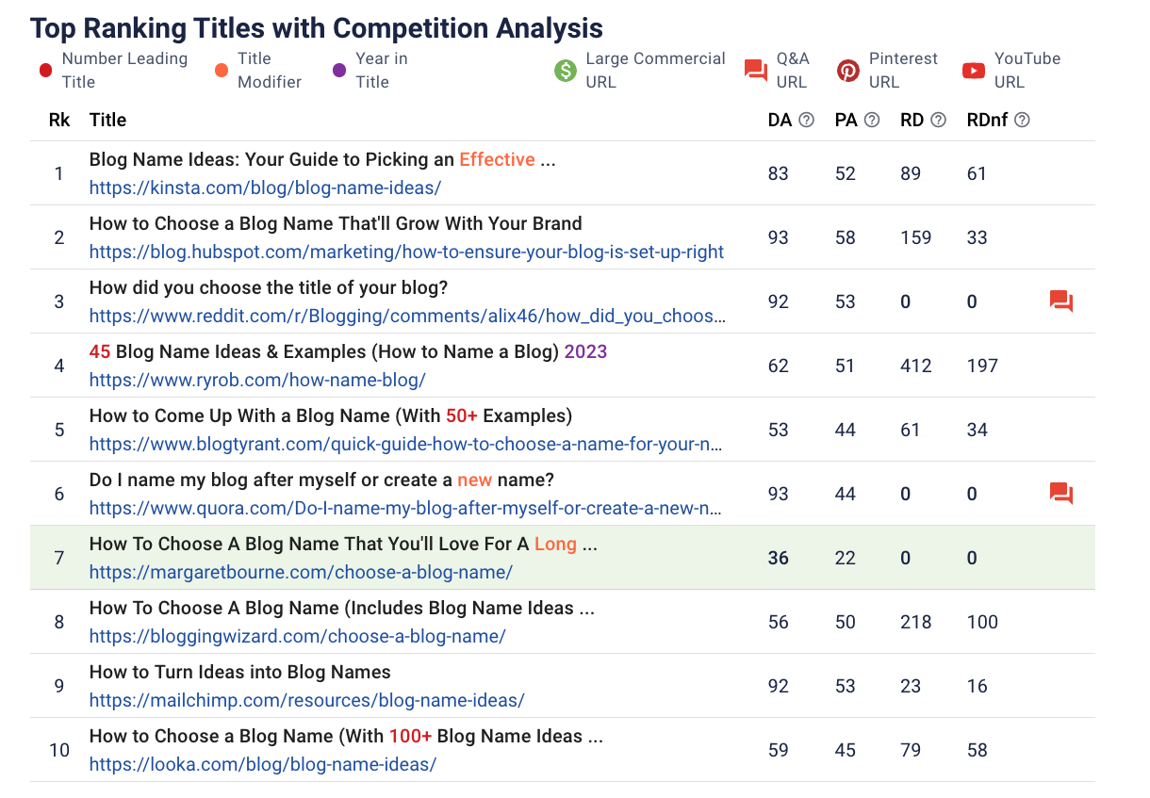Open the Q&A icon beside the Quora result

[1060, 493]
